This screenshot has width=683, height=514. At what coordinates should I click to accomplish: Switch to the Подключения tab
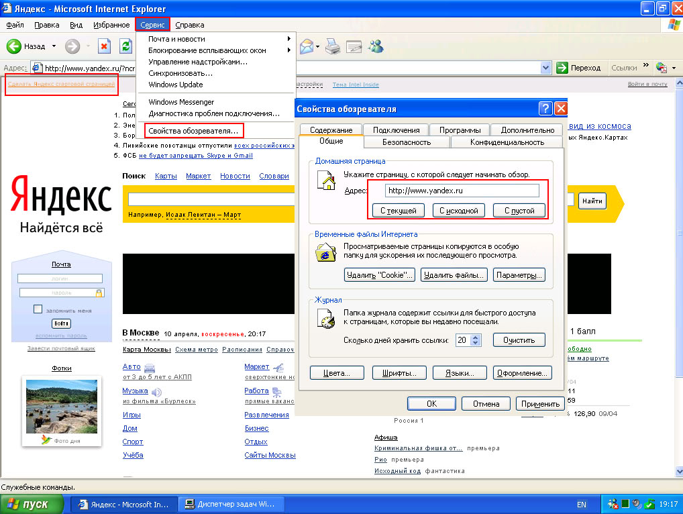click(x=397, y=130)
